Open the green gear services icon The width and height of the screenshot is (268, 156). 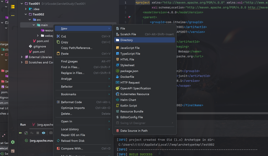(x=13, y=142)
